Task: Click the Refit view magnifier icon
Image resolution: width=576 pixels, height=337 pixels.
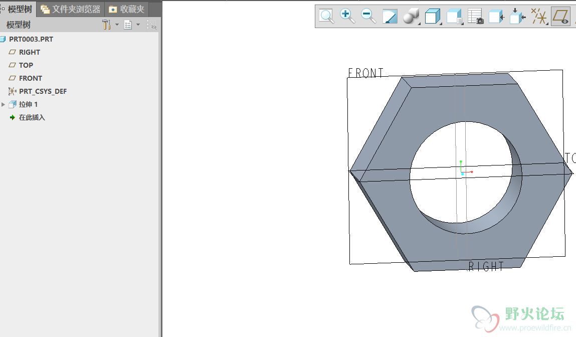Action: pyautogui.click(x=326, y=16)
